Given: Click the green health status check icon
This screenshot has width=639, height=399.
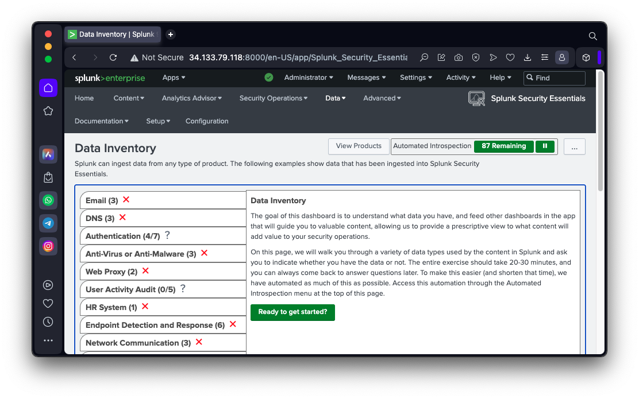Looking at the screenshot, I should 268,78.
